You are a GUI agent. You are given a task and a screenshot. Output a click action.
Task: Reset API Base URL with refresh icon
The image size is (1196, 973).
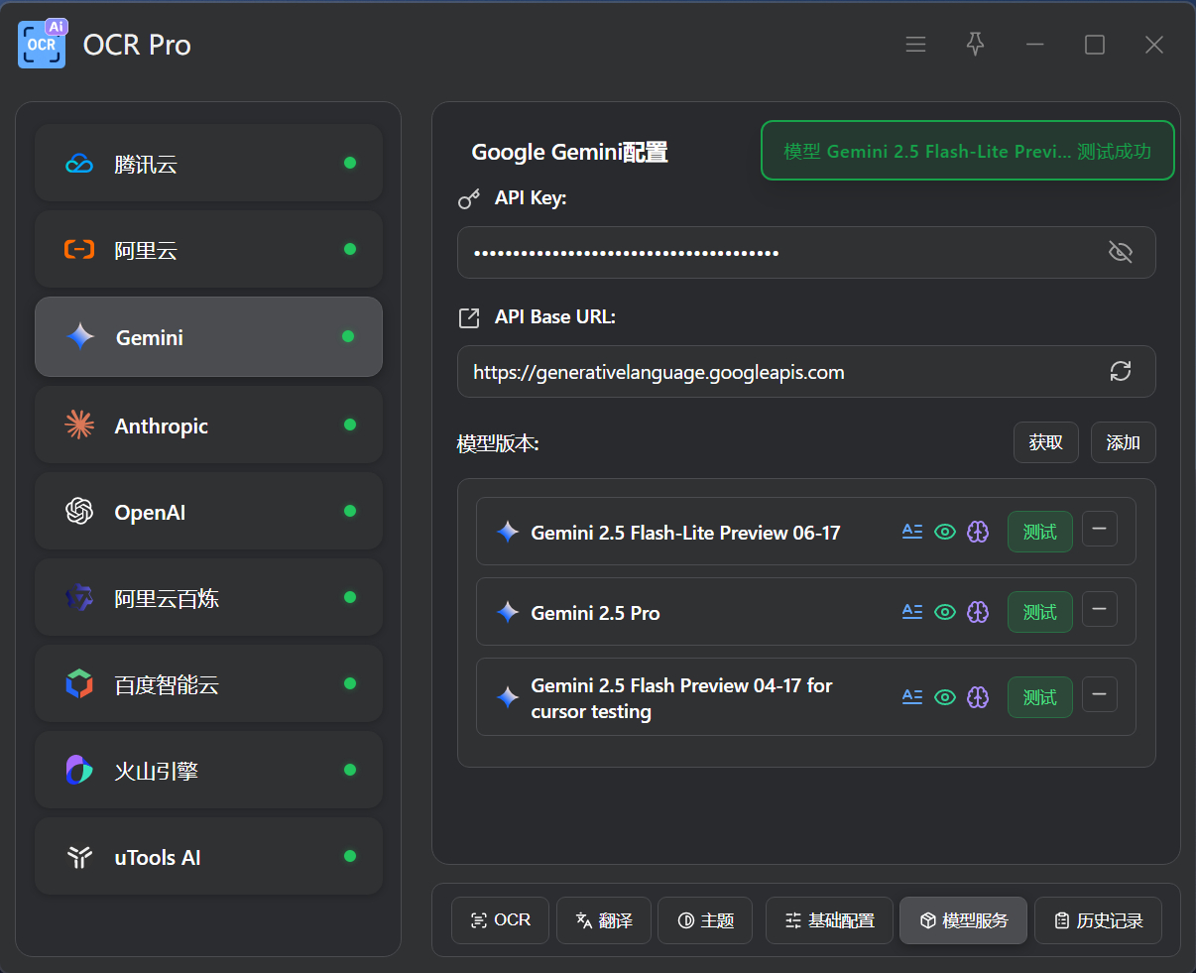(x=1121, y=371)
